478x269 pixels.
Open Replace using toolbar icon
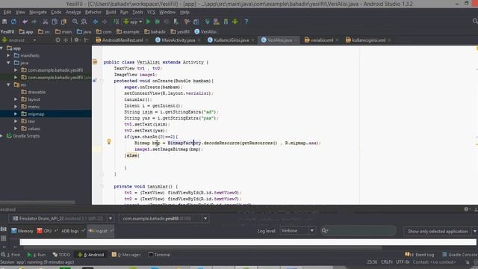pyautogui.click(x=84, y=22)
